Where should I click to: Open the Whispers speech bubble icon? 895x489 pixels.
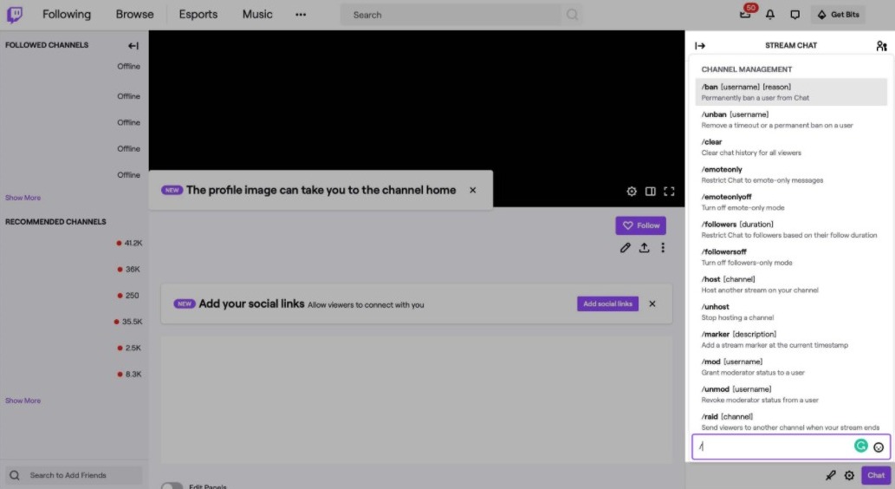tap(794, 15)
